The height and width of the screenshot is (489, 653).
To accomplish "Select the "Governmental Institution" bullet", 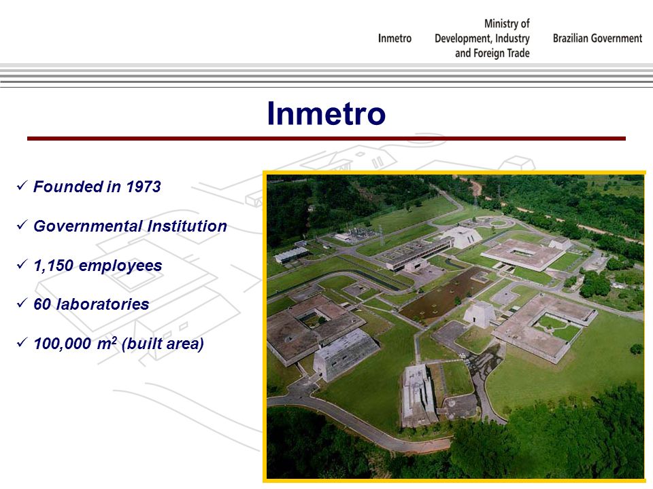I will coord(130,226).
